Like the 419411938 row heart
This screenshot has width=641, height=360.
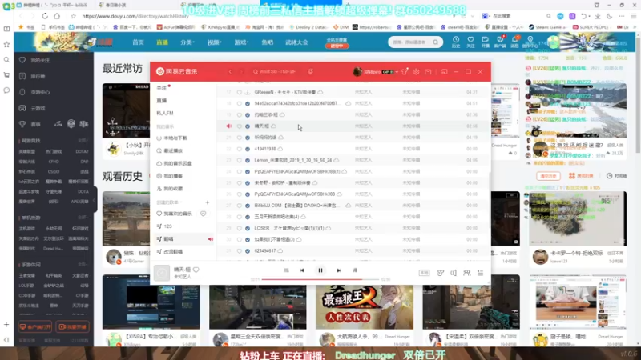coord(239,149)
